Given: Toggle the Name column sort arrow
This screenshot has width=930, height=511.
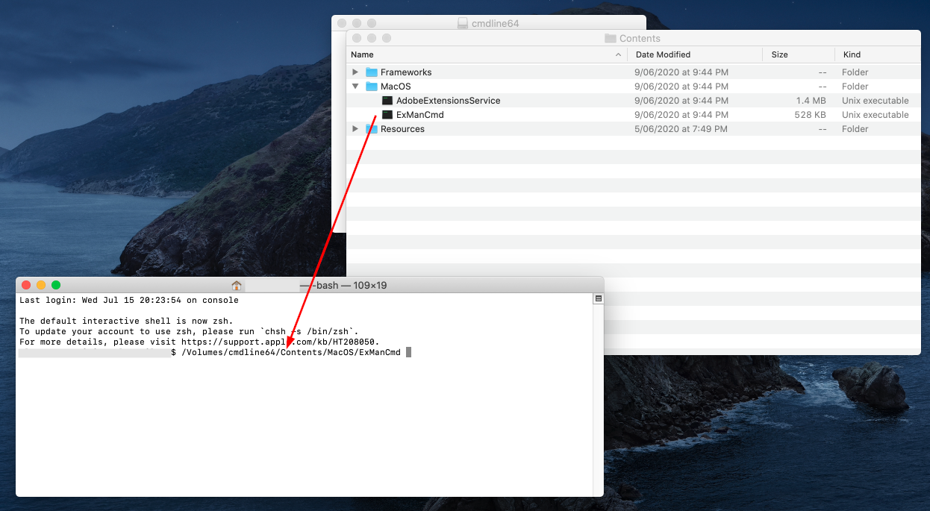Looking at the screenshot, I should click(618, 54).
